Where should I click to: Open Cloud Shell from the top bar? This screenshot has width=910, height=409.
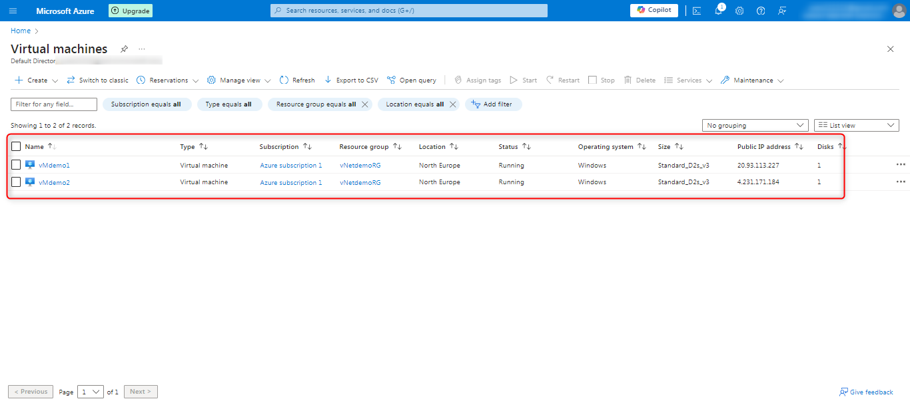pos(697,11)
